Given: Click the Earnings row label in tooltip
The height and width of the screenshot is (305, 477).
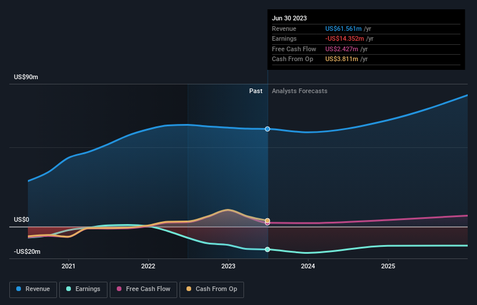Looking at the screenshot, I should pyautogui.click(x=284, y=38).
